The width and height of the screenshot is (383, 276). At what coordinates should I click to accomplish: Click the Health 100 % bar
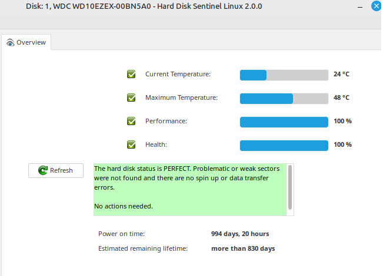coord(284,145)
